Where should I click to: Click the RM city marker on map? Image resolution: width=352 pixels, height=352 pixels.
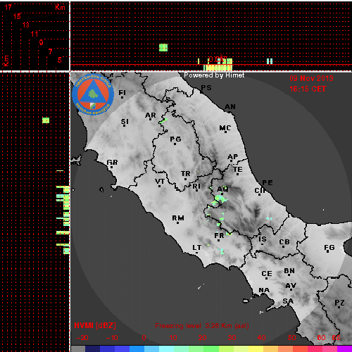178,222
